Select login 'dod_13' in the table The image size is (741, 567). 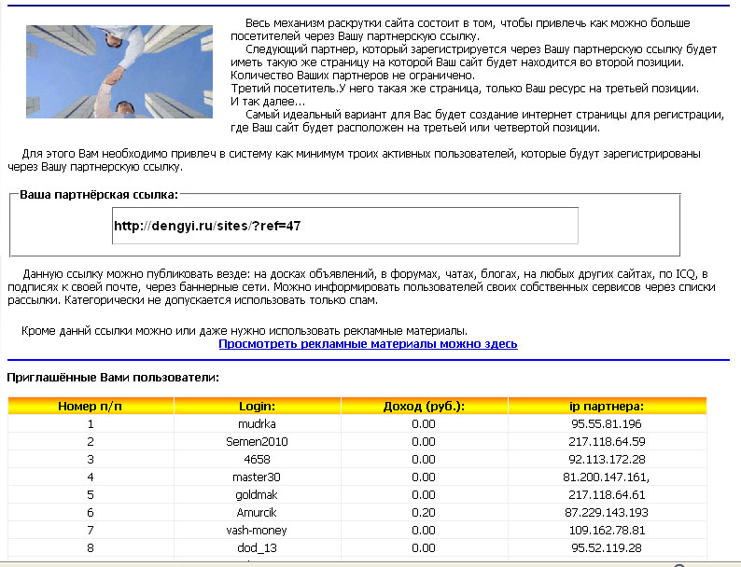[257, 548]
